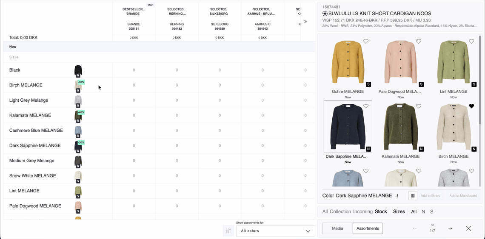Favorite the Ochre MELANGE cardigan heart
Image resolution: width=485 pixels, height=239 pixels.
tap(366, 42)
